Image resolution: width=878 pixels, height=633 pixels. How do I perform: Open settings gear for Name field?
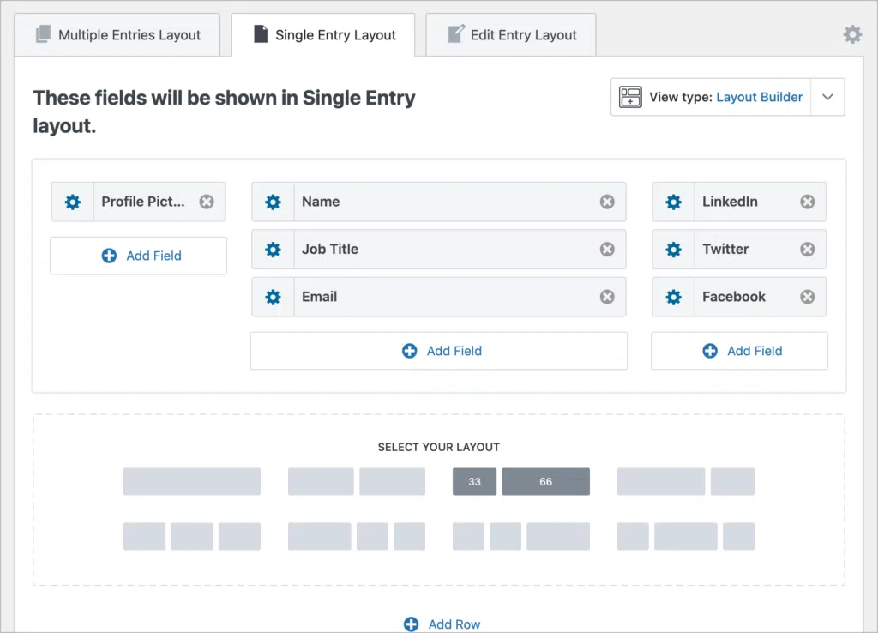[x=273, y=202]
